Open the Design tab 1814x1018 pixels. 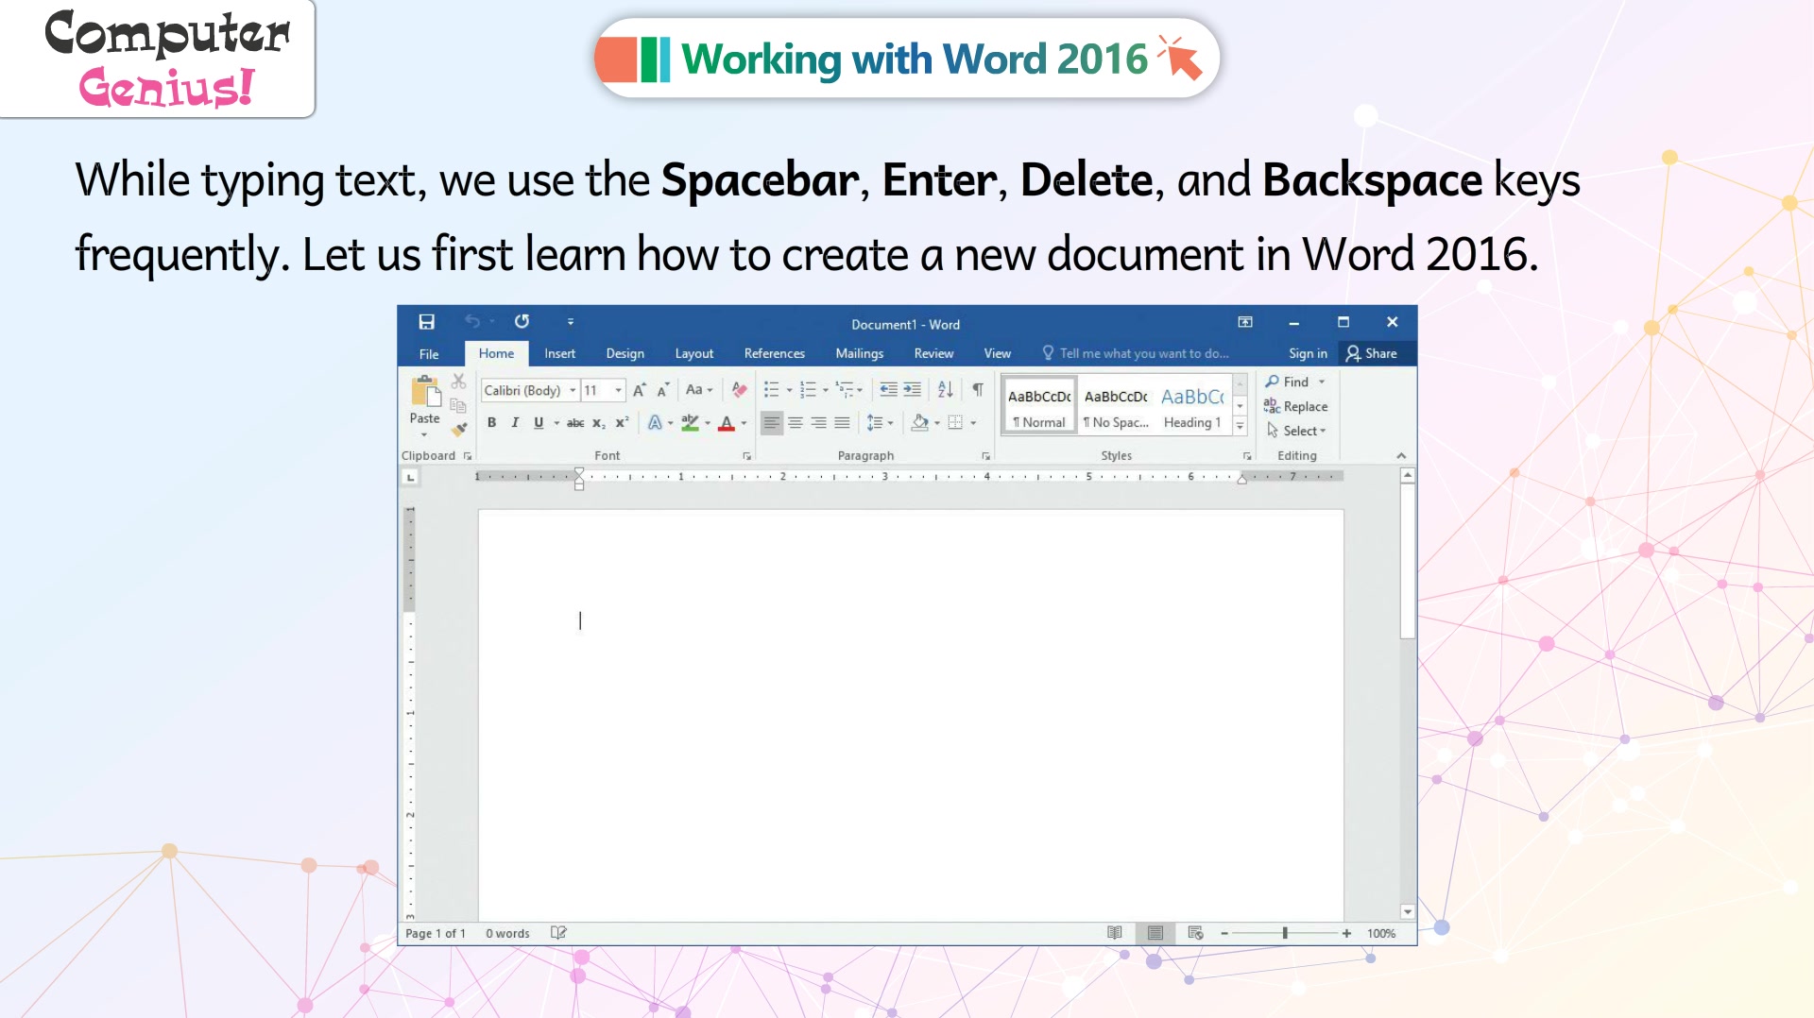pyautogui.click(x=625, y=353)
